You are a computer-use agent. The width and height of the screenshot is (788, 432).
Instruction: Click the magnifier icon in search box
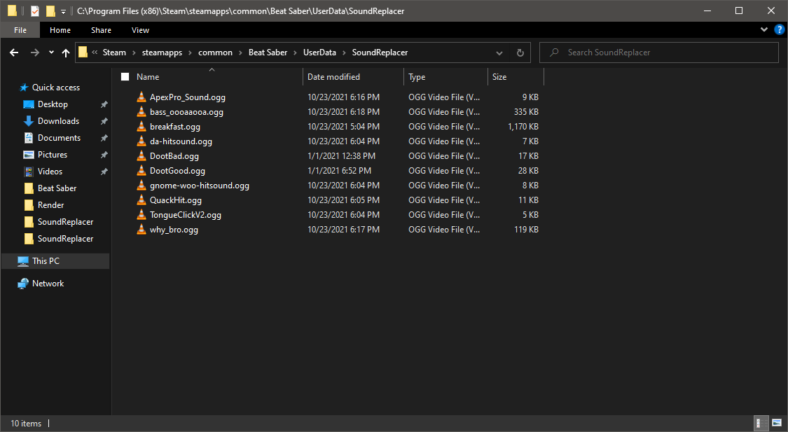point(554,53)
